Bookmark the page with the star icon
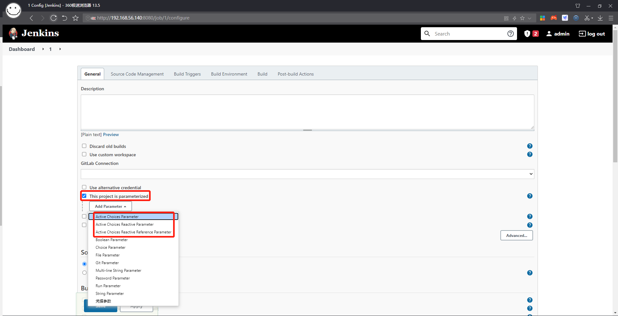 pos(75,18)
